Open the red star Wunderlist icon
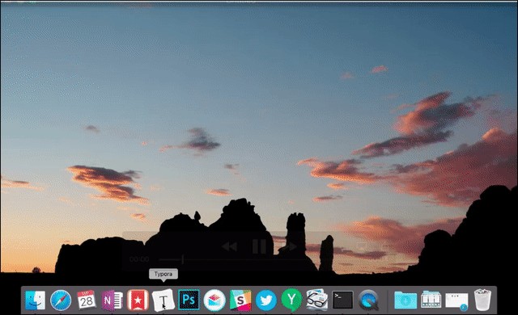 click(138, 300)
